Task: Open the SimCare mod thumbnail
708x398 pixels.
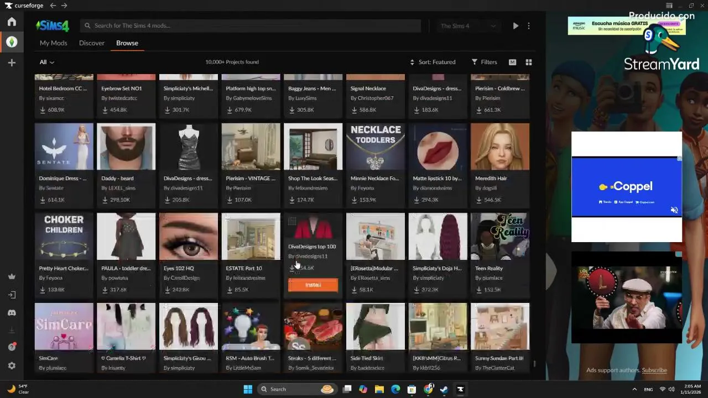Action: pos(64,326)
